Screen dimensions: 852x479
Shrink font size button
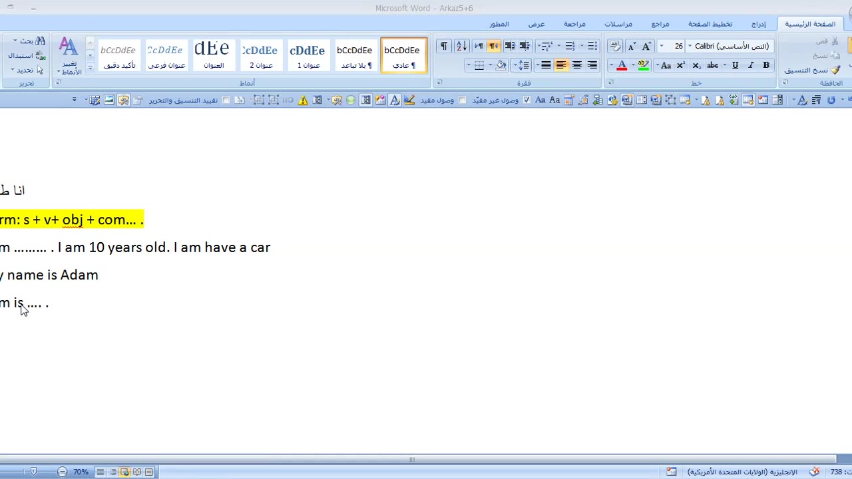[x=632, y=46]
